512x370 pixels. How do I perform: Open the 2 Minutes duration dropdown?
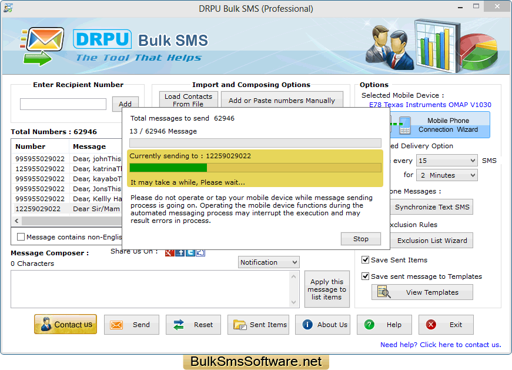(447, 175)
